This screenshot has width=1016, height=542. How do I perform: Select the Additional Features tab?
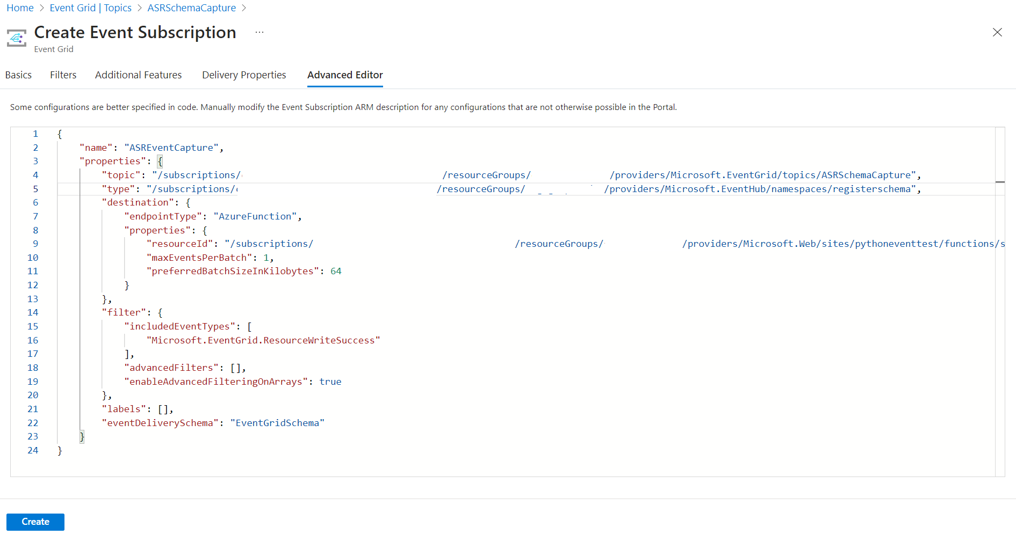138,75
